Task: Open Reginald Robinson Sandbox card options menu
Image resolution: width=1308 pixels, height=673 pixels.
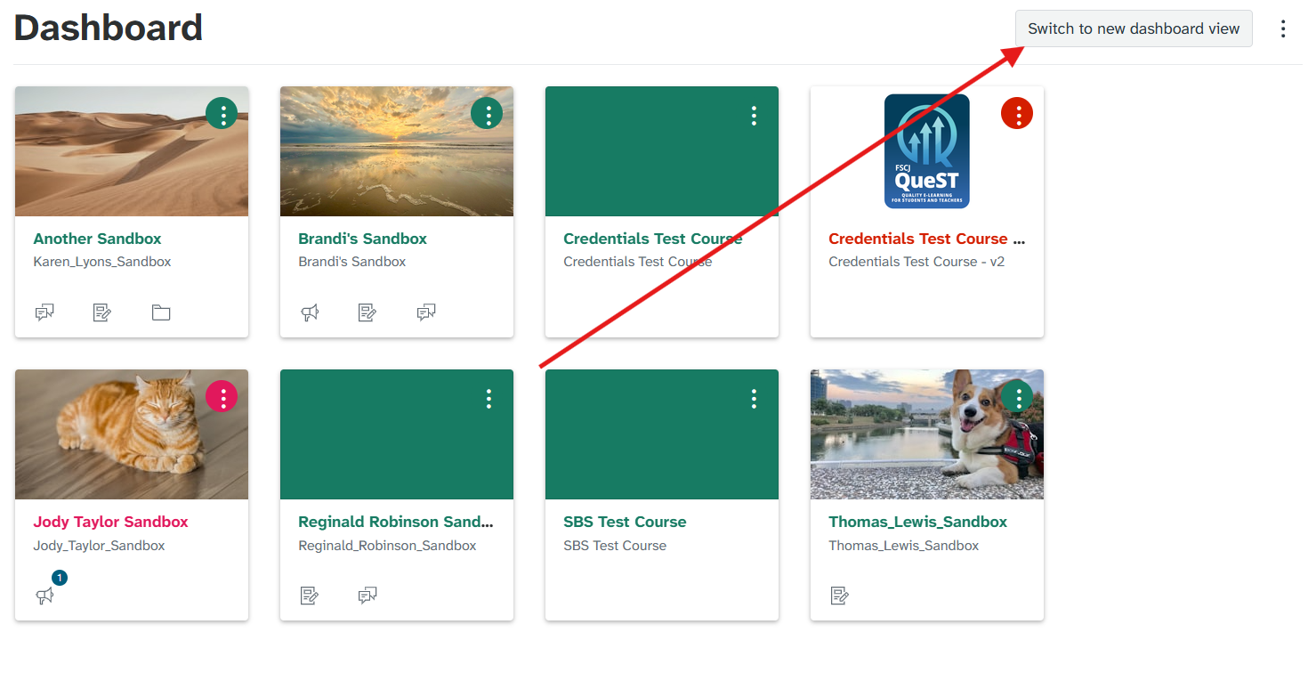Action: click(488, 398)
